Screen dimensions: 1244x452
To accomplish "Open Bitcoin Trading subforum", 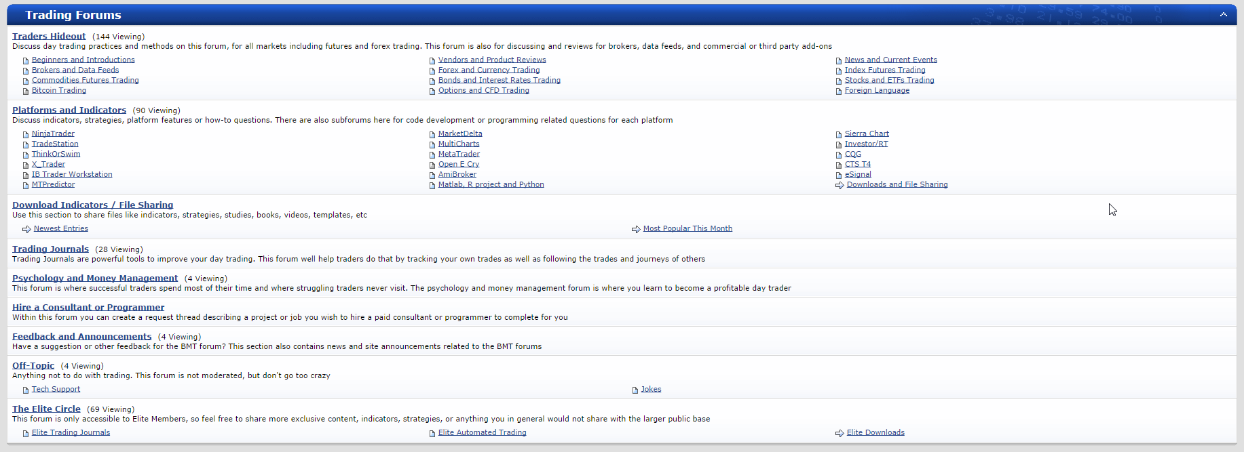I will (59, 90).
